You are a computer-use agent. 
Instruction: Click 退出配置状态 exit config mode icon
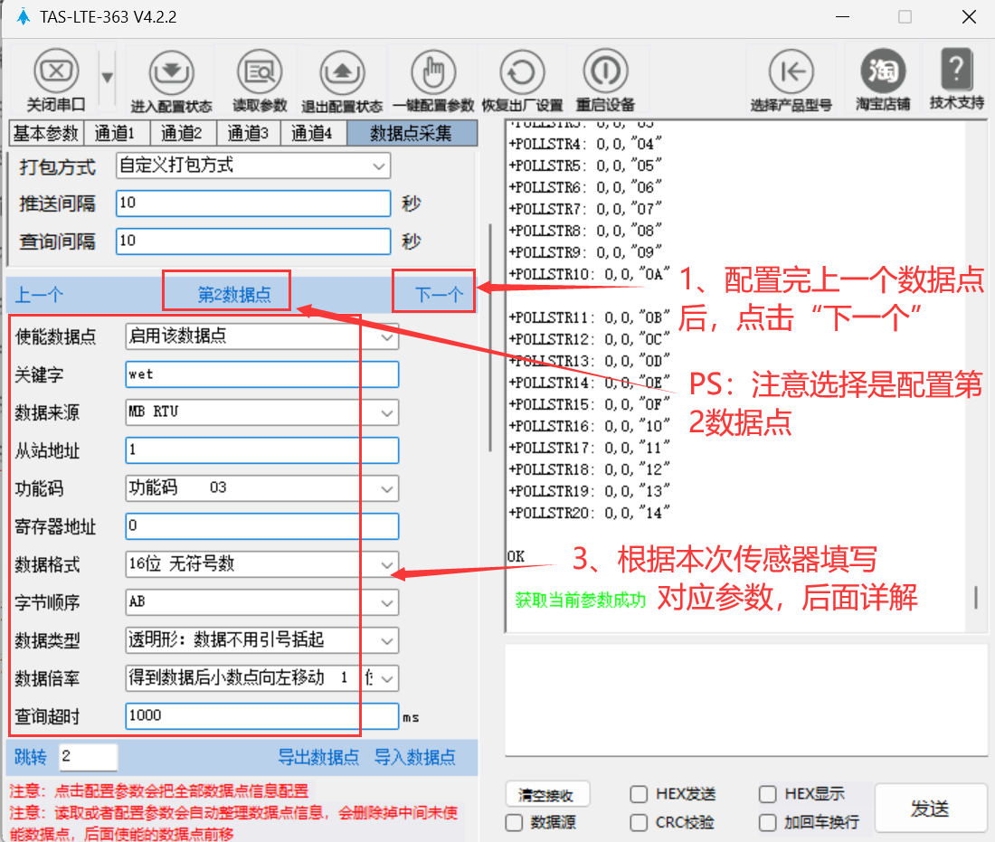341,71
